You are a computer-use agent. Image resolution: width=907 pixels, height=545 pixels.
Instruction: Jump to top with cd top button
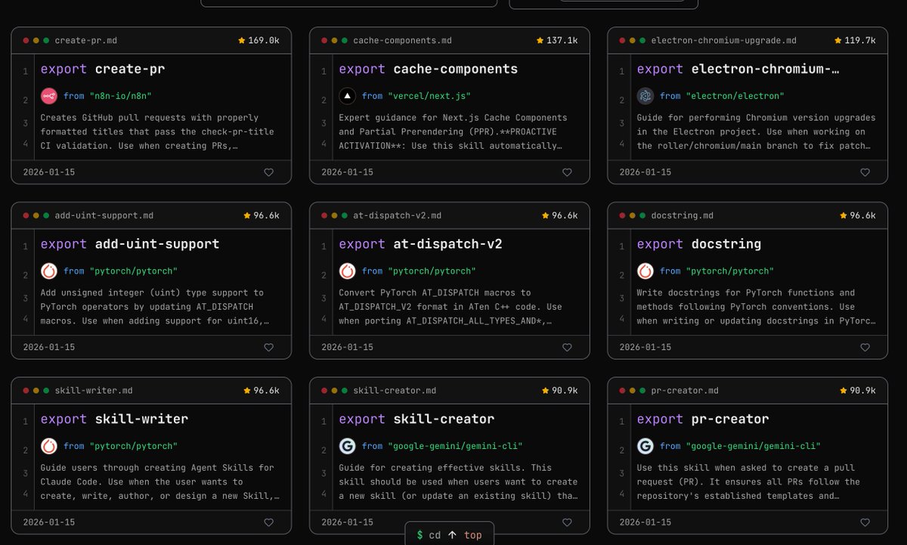coord(449,534)
